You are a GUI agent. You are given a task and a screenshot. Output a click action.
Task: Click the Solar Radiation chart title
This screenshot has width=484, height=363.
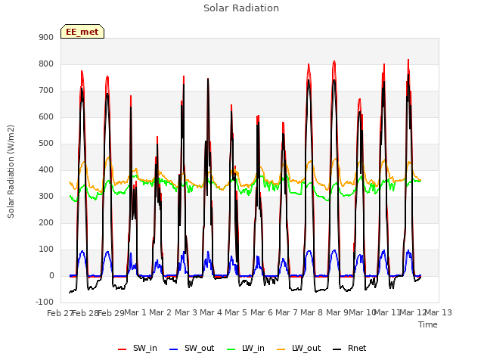pos(241,8)
